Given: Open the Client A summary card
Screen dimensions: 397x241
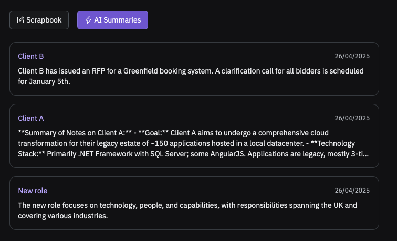Looking at the screenshot, I should pos(194,136).
